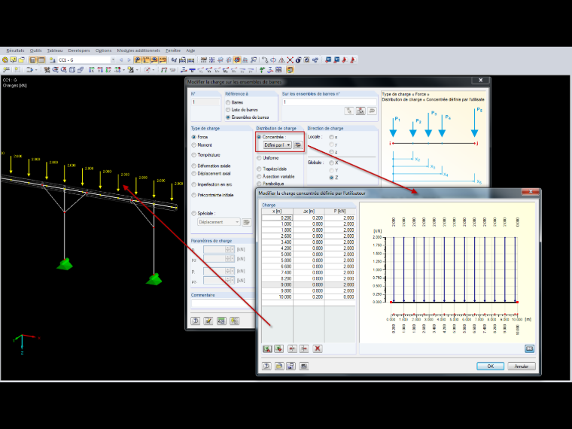The height and width of the screenshot is (429, 572).
Task: Delete table row with the red X icon
Action: coord(318,348)
